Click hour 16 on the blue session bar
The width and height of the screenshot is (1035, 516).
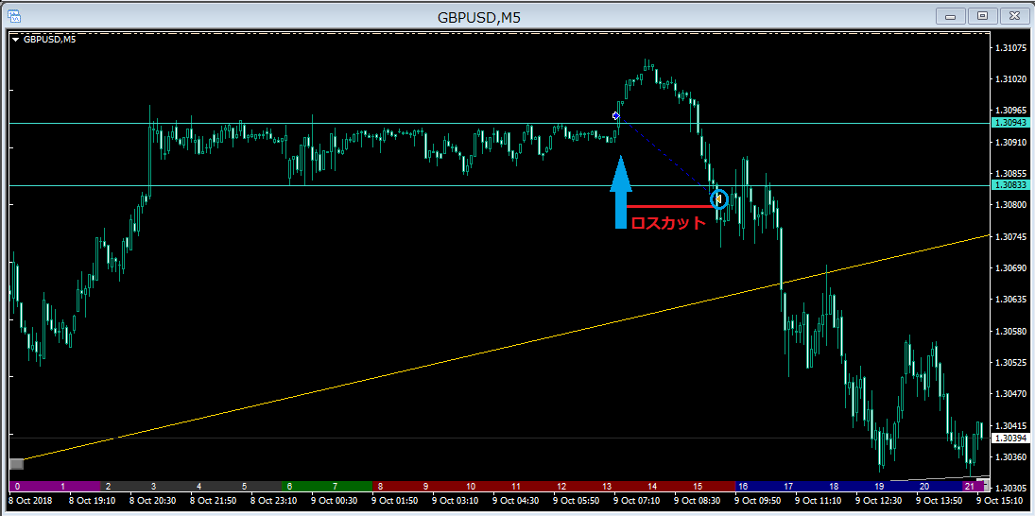click(x=743, y=487)
